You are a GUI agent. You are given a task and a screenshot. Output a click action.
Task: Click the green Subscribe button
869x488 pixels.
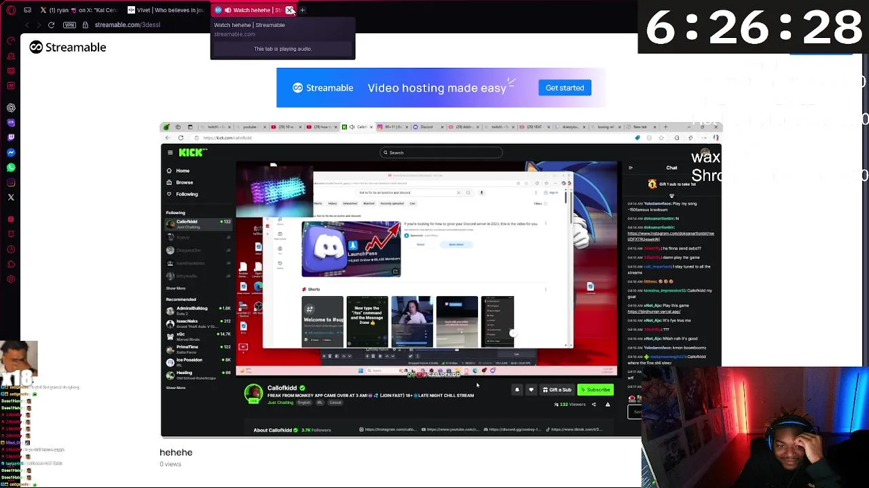595,390
